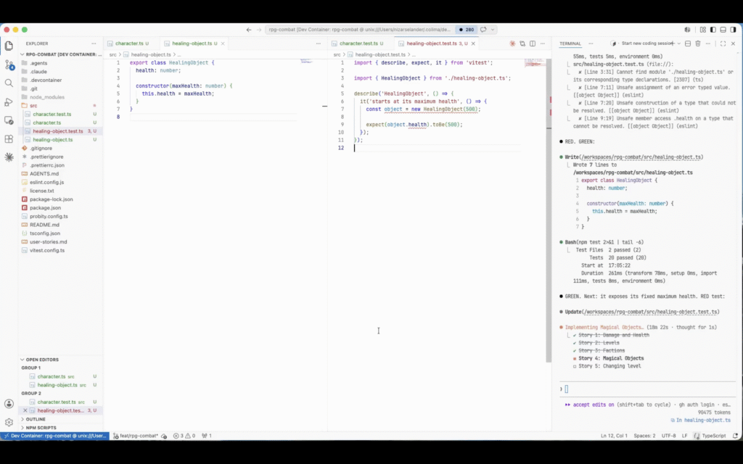Click Dev Container remote indicator in status bar
743x464 pixels.
(55, 436)
